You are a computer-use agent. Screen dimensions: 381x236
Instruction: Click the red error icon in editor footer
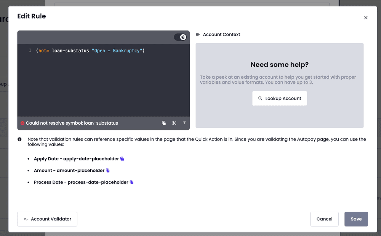[22, 123]
